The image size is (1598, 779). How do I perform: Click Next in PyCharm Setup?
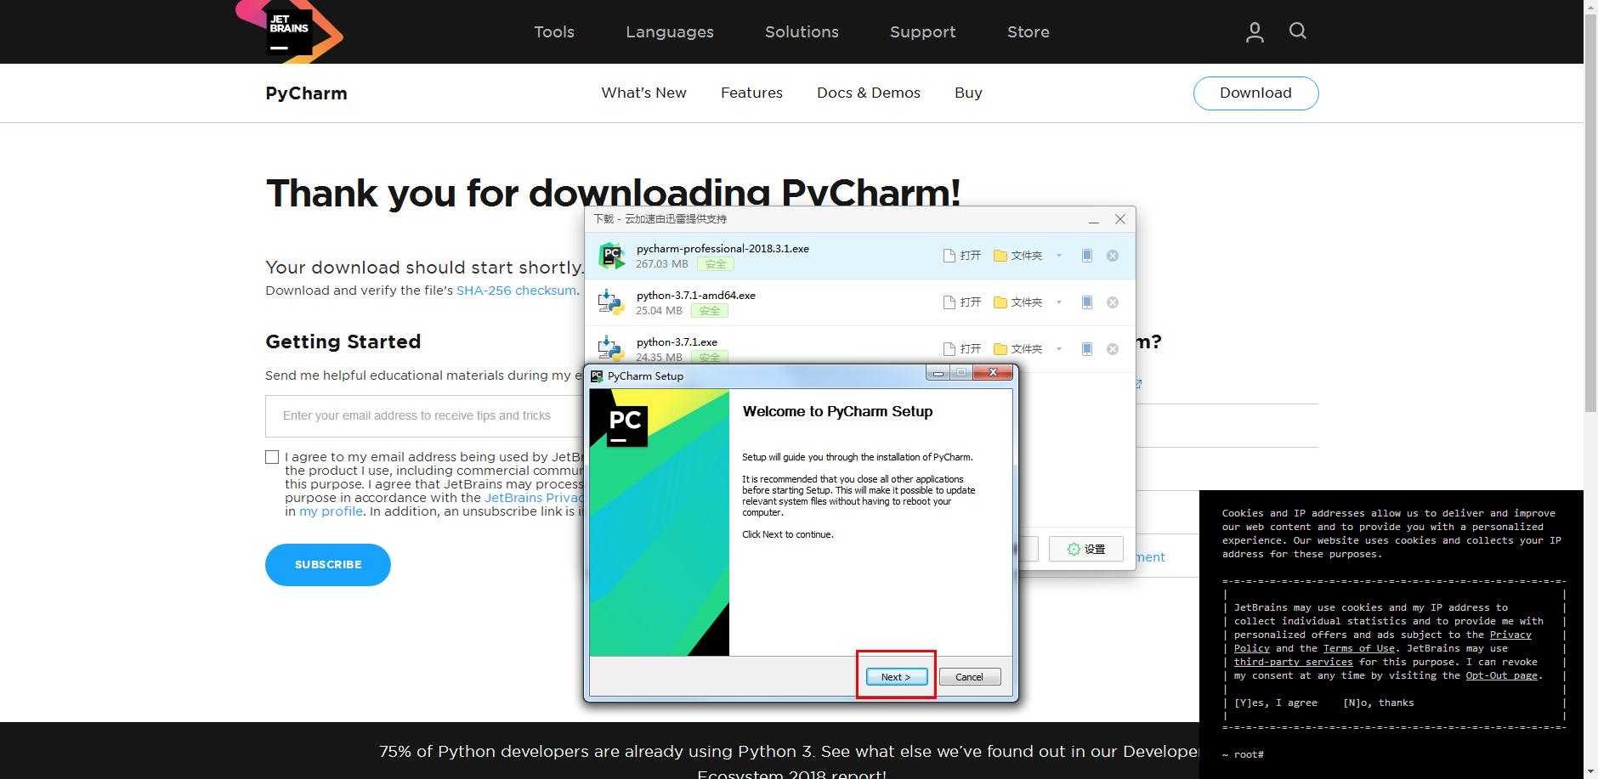pyautogui.click(x=896, y=677)
